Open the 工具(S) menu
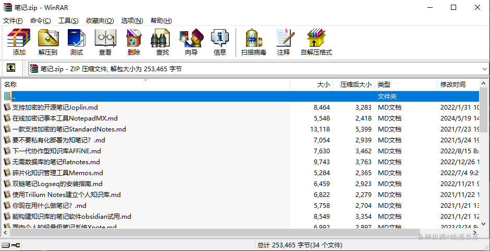This screenshot has height=251, width=490. tap(68, 21)
